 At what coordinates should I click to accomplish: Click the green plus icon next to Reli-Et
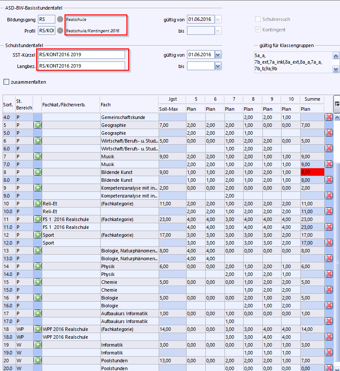tap(38, 204)
